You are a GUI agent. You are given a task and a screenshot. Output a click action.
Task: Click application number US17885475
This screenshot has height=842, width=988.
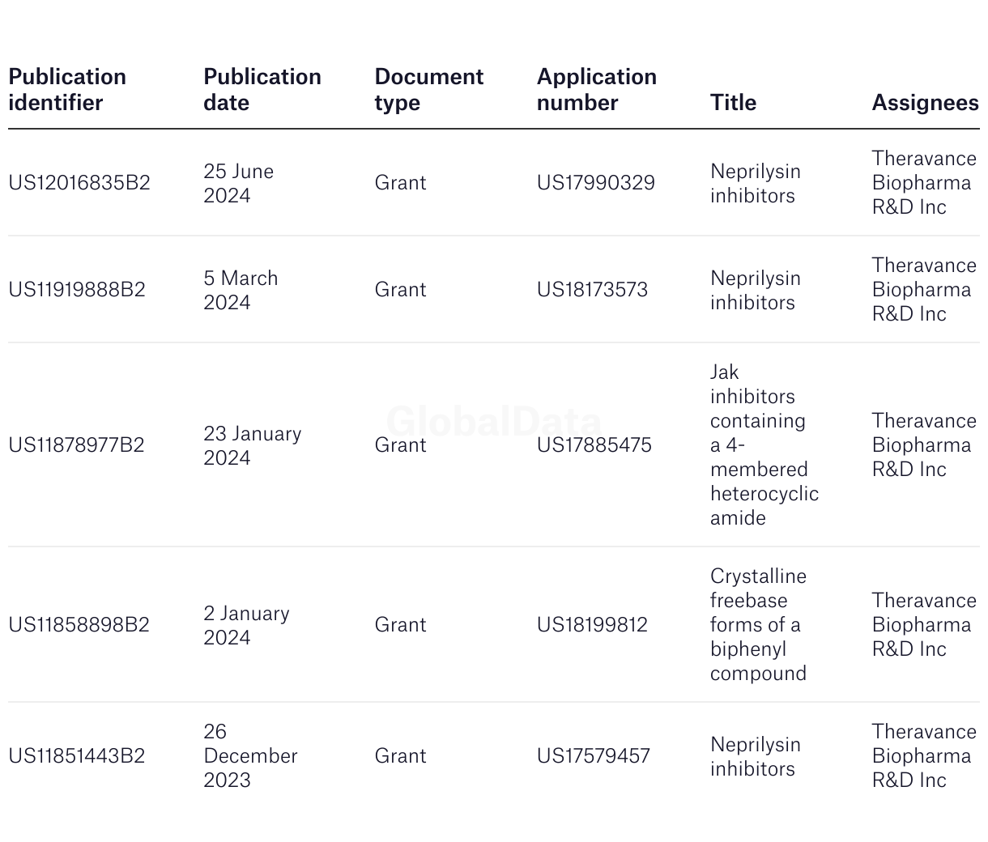[594, 445]
